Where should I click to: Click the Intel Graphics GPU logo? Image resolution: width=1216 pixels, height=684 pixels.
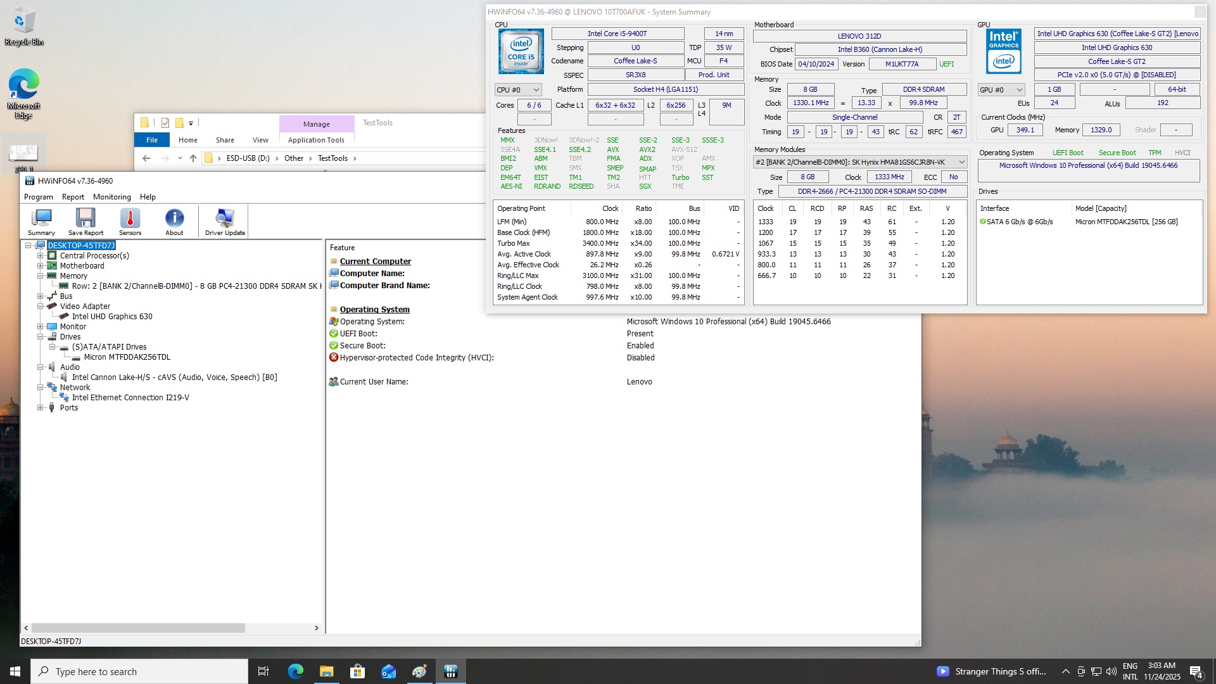1004,51
